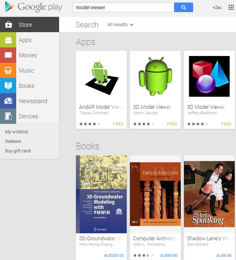The width and height of the screenshot is (236, 260).
Task: Click the AU$263.03 price
Action: 113,255
